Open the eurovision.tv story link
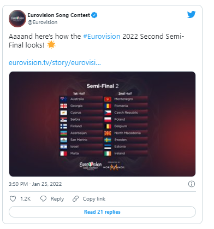The width and height of the screenshot is (214, 229). tap(55, 63)
